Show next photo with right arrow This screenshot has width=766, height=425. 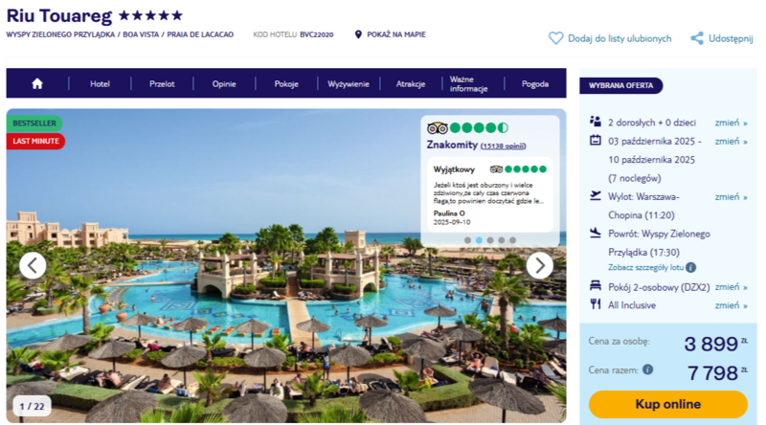(540, 265)
